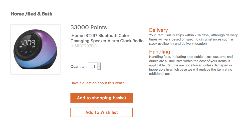Open the iHome speaker product thumbnail
This screenshot has width=248, height=131.
point(35,49)
